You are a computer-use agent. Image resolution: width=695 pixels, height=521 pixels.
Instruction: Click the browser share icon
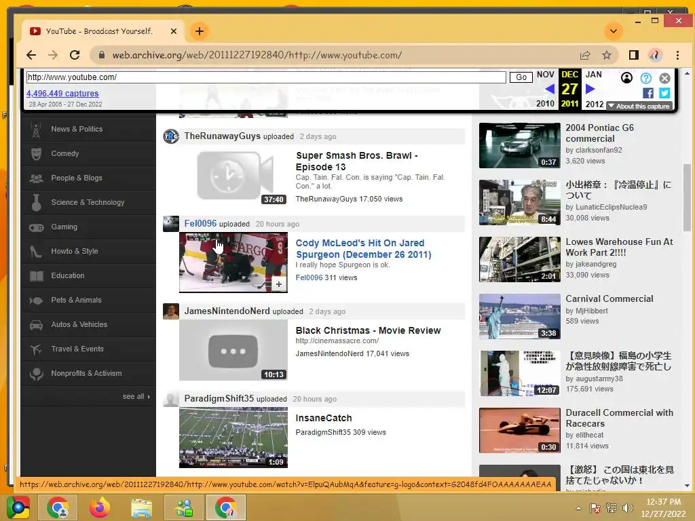(585, 55)
